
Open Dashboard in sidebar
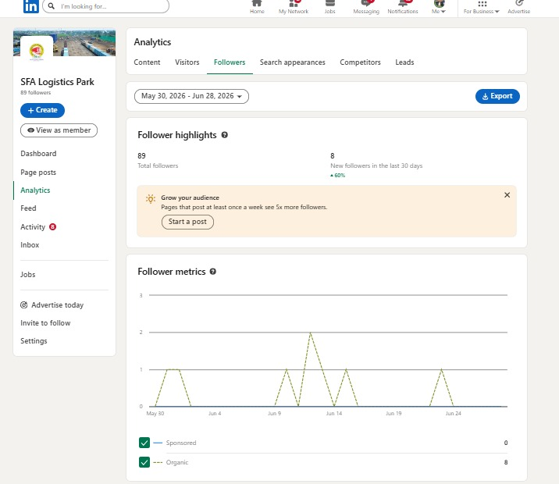coord(38,154)
